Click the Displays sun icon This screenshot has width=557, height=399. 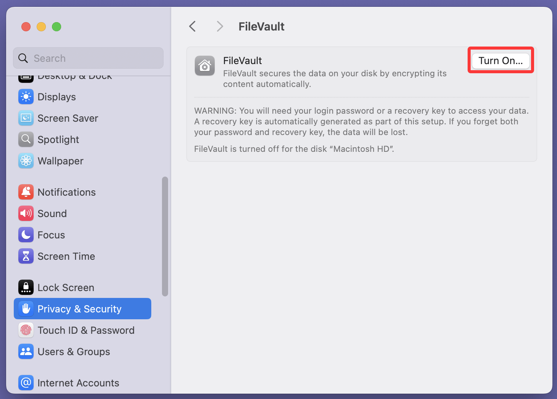point(26,97)
